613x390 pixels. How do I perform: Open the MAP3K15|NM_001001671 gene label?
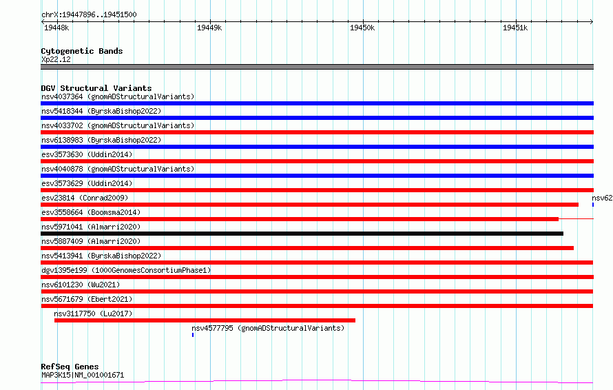click(83, 375)
